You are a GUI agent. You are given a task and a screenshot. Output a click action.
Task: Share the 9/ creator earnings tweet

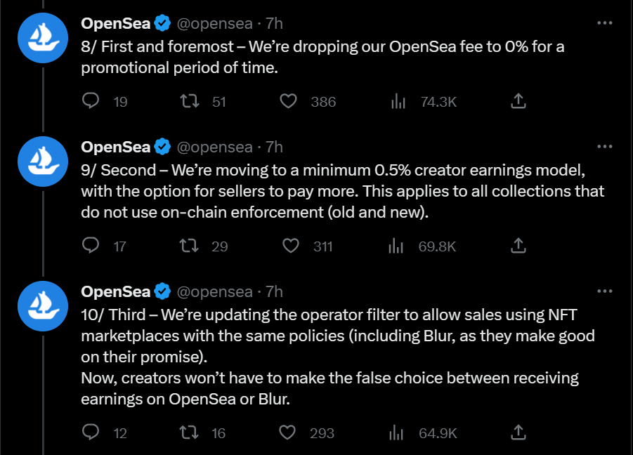coord(518,246)
